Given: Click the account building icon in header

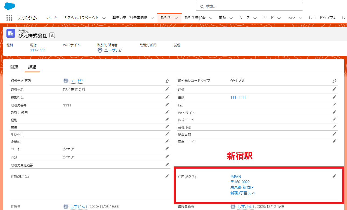Looking at the screenshot, I should [11, 33].
